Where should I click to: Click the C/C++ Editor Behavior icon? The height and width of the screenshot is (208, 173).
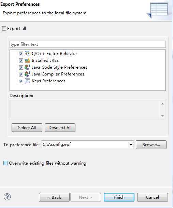point(27,54)
